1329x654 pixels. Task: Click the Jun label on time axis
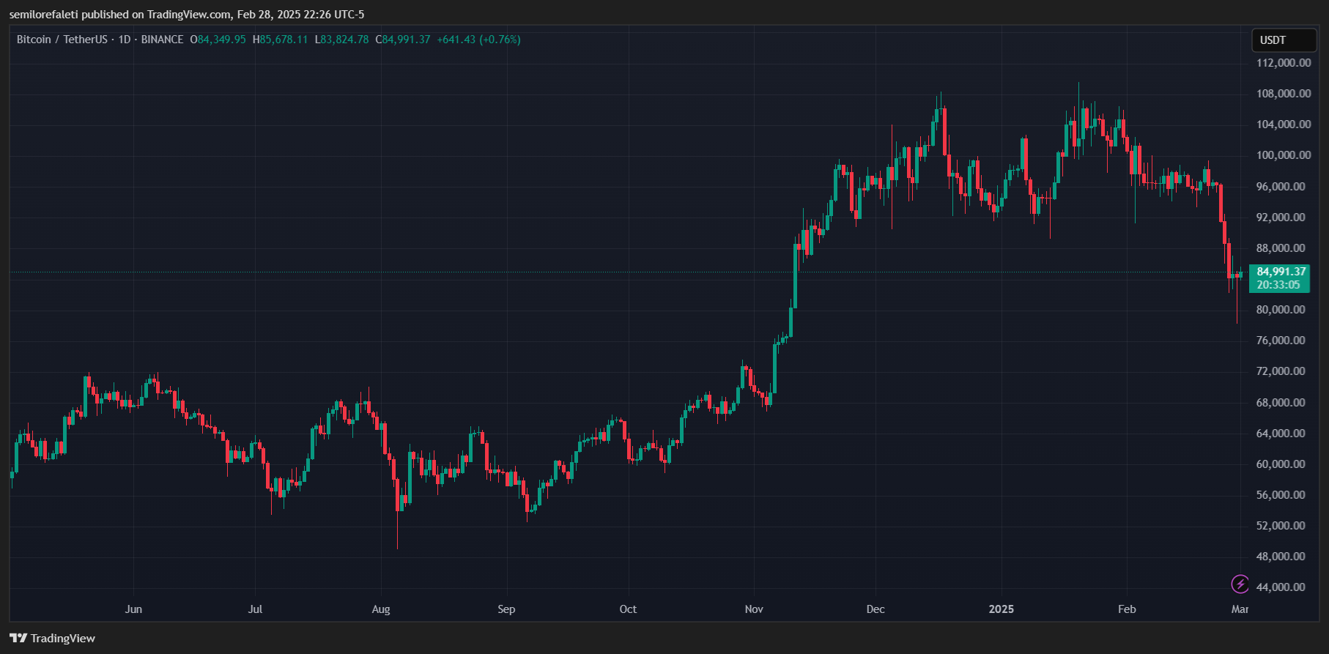tap(133, 609)
